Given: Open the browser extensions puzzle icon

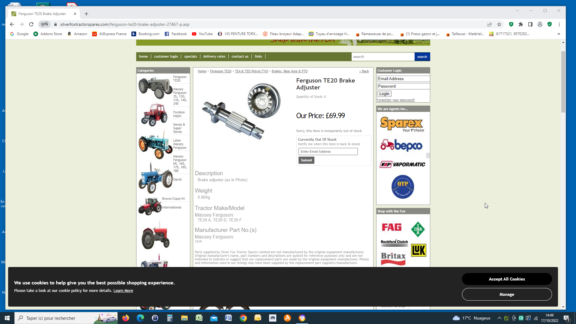Looking at the screenshot, I should [x=521, y=24].
